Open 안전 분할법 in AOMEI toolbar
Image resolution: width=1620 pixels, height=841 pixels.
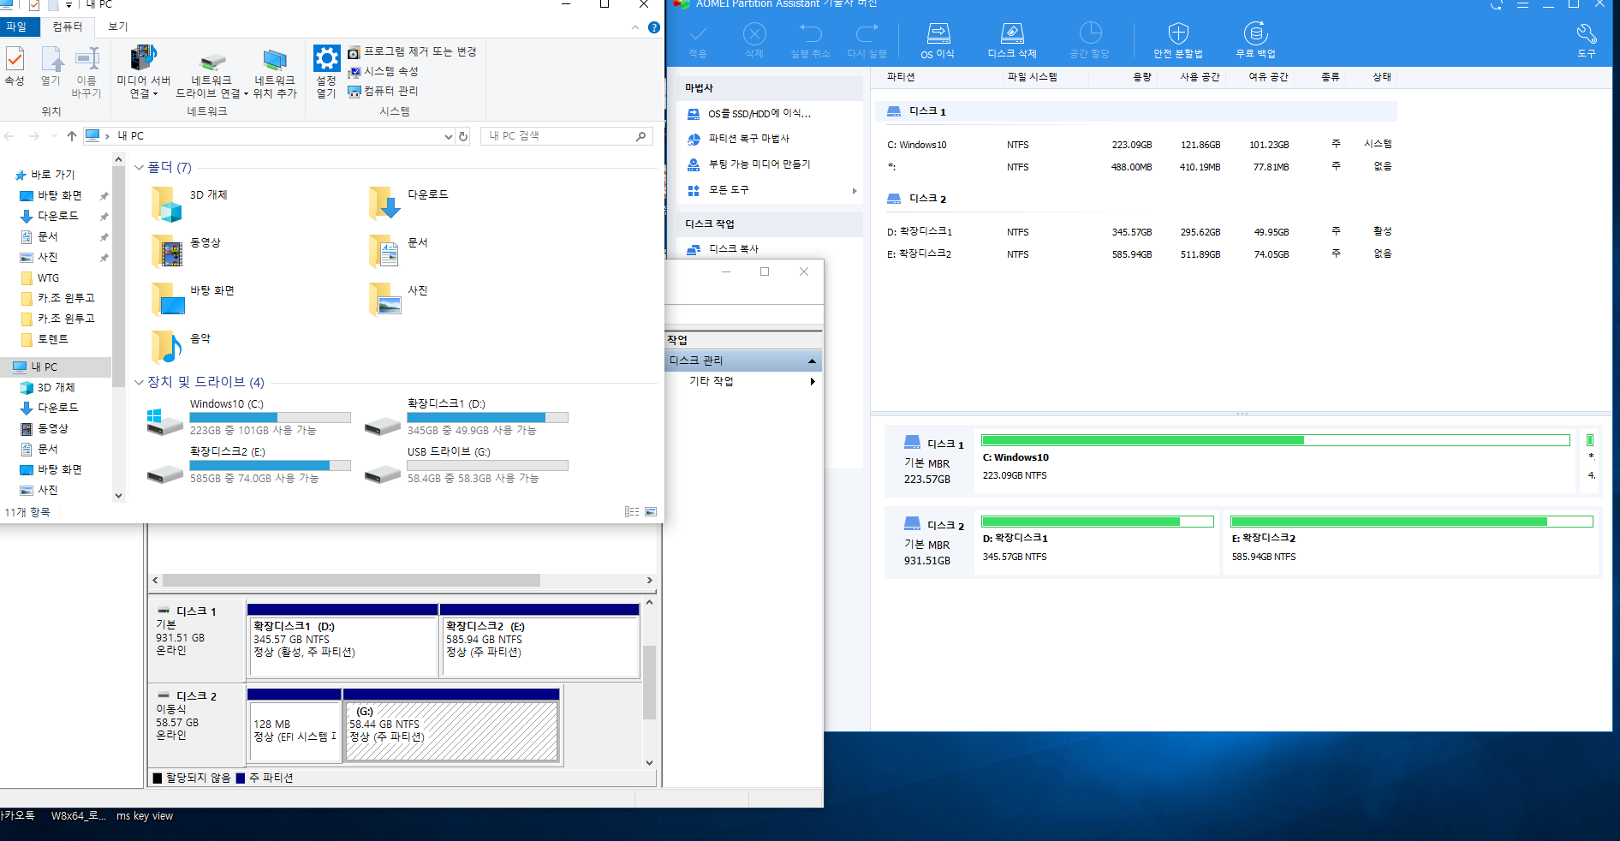tap(1177, 40)
